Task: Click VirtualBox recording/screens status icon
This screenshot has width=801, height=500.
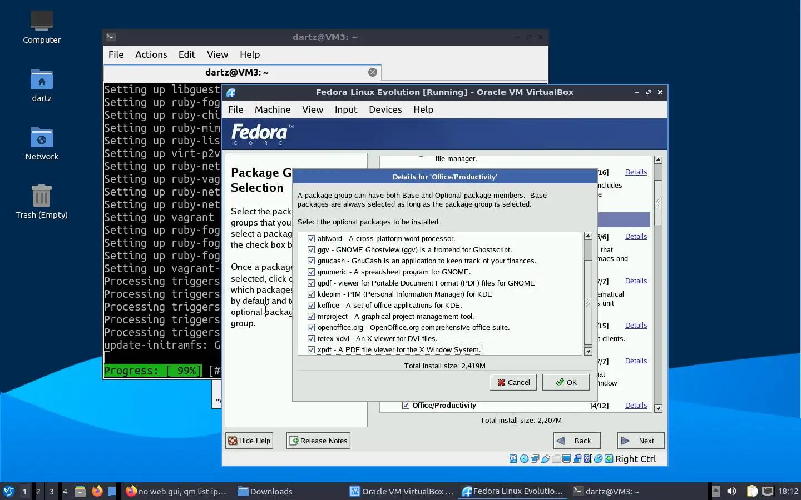Action: pos(577,459)
